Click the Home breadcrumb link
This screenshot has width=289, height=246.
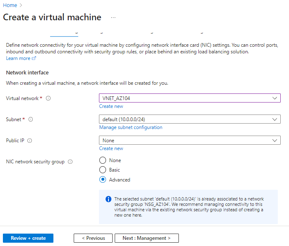coord(10,5)
